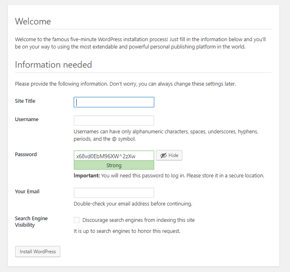This screenshot has width=290, height=272.
Task: Click the Strong password strength indicator
Action: click(114, 165)
